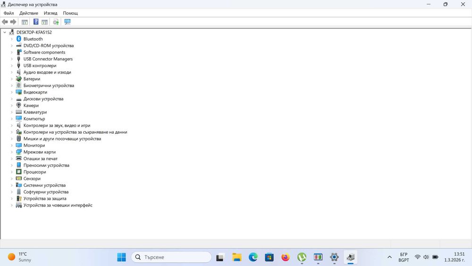Viewport: 472px width, 266px height.
Task: Open Task View in the taskbar
Action: click(220, 257)
